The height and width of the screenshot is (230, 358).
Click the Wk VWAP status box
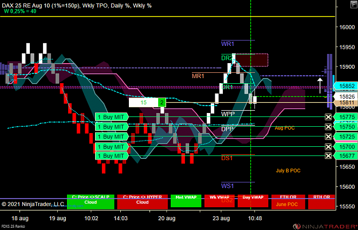coord(219,201)
